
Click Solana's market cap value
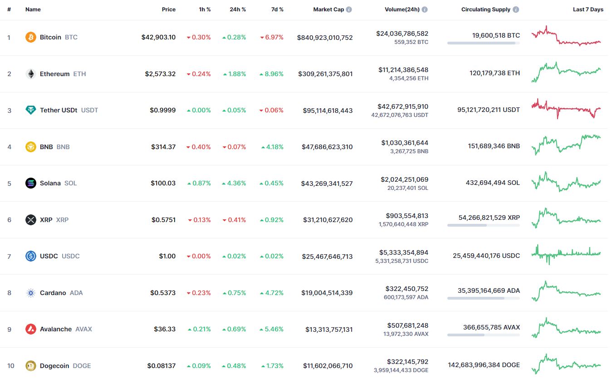[x=327, y=184]
